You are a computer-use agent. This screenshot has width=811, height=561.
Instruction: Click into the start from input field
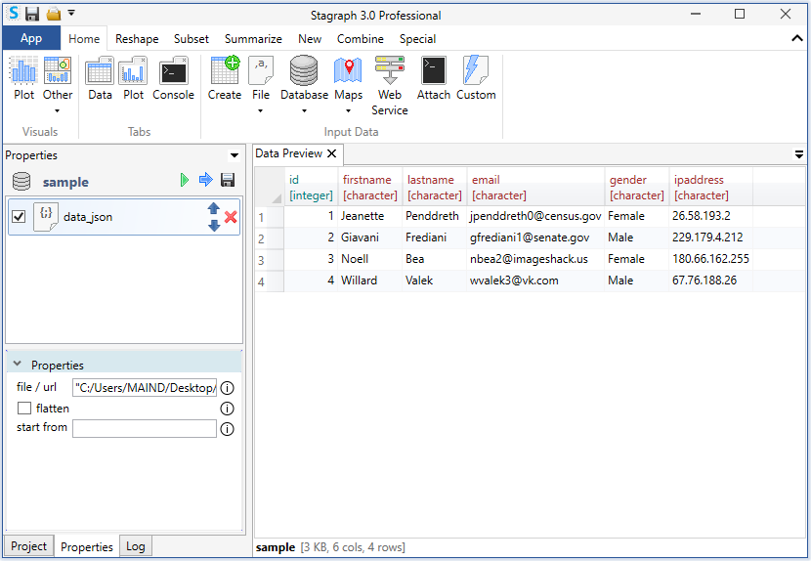pos(145,428)
